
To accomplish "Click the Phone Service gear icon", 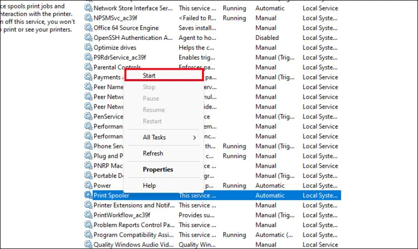I will 88,146.
